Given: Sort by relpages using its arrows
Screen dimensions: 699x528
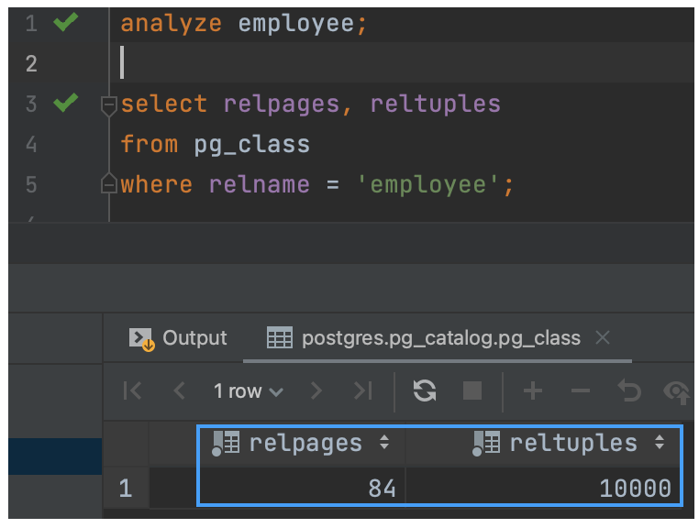Looking at the screenshot, I should (x=384, y=443).
